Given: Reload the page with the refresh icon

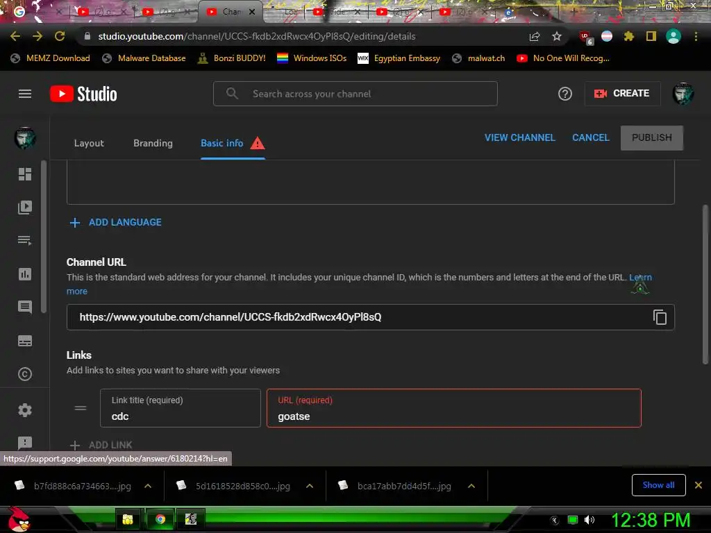Looking at the screenshot, I should coord(60,36).
